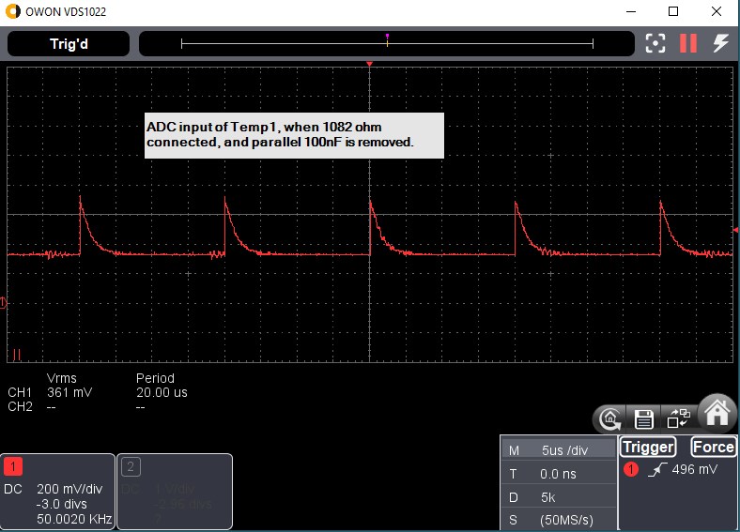This screenshot has width=740, height=532.
Task: Click the red trigger source 1 indicator
Action: [x=631, y=469]
